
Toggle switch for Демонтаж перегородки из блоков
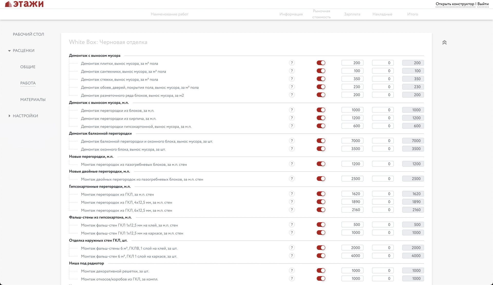click(321, 110)
